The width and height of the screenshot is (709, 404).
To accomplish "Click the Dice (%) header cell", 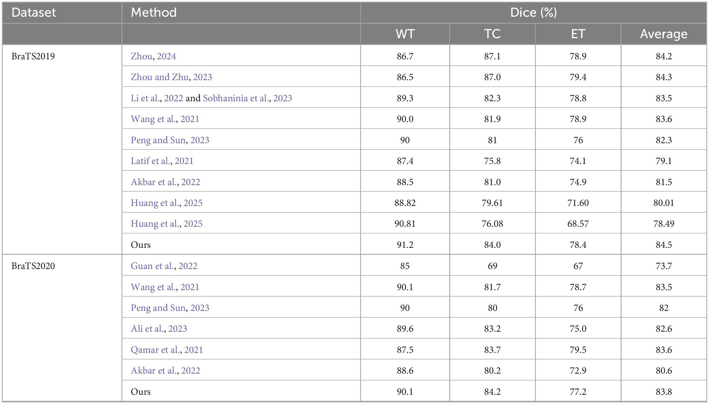I will (x=533, y=13).
